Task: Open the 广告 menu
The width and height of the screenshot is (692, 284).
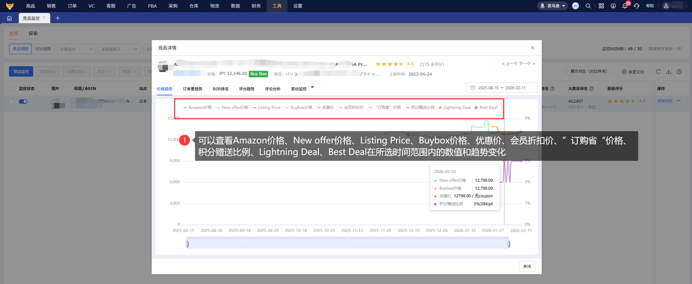Action: [131, 6]
